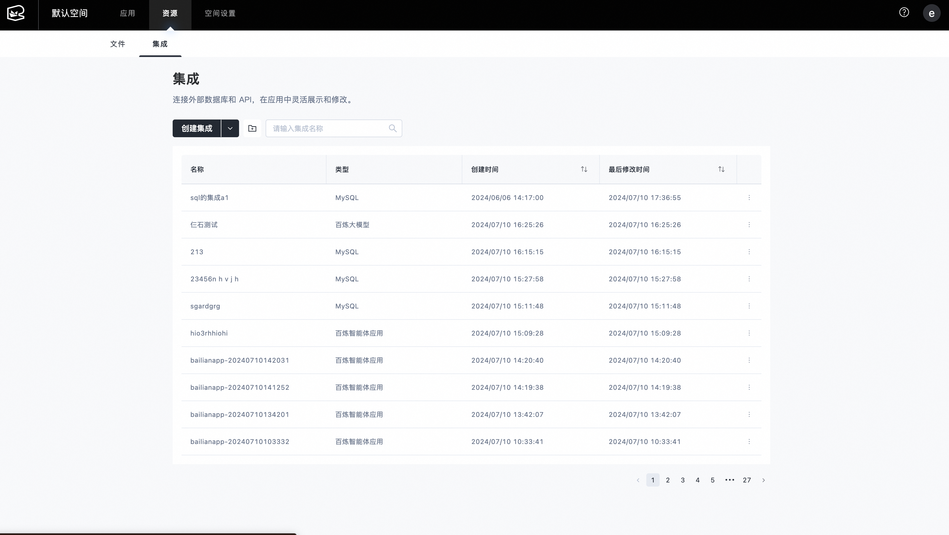Click creation time 2024/06/06 14:17:00
Screen dimensions: 949x535
pyautogui.click(x=507, y=198)
